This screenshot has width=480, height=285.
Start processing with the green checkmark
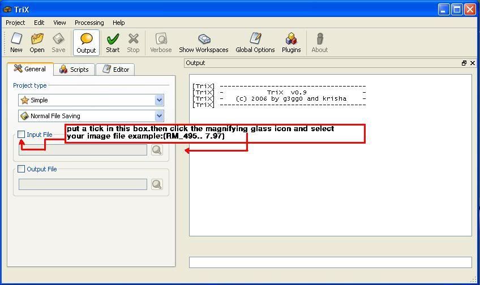coord(113,42)
